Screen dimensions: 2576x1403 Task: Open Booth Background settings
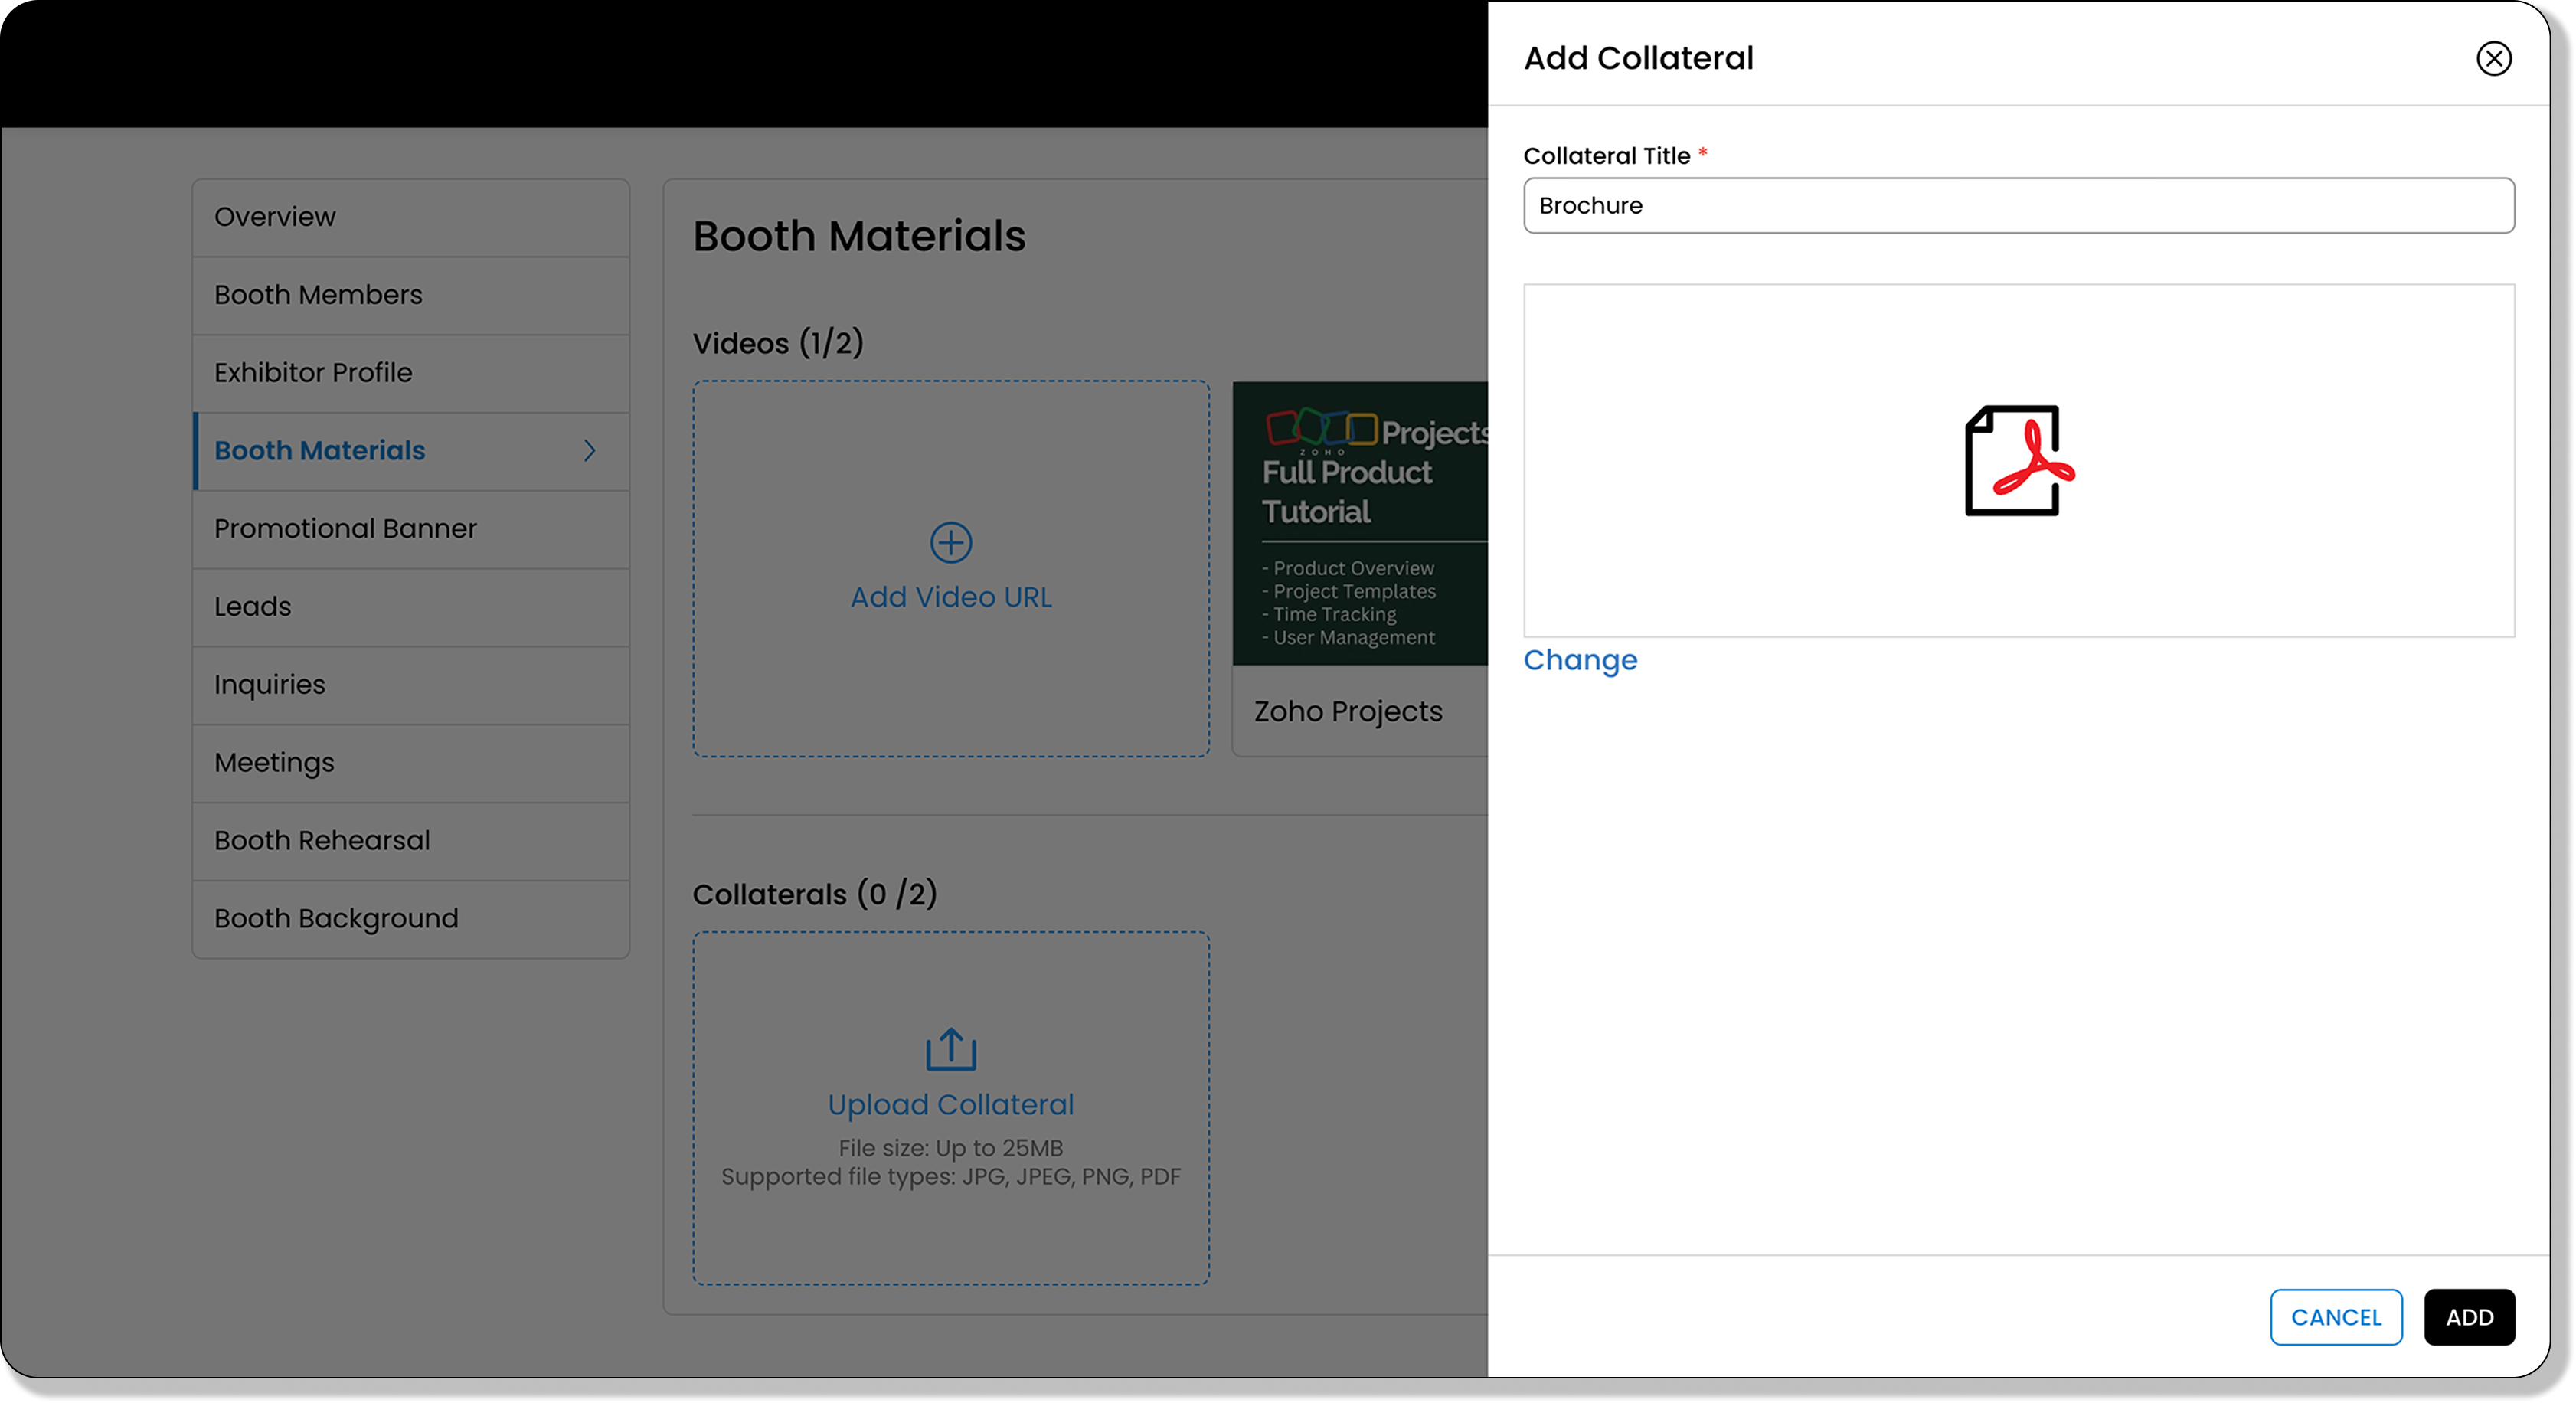point(336,919)
